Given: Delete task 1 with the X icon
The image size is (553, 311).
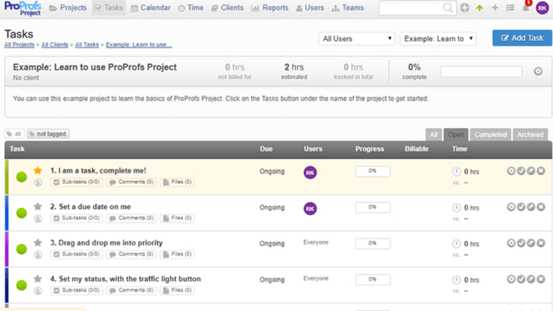Looking at the screenshot, I should point(541,171).
